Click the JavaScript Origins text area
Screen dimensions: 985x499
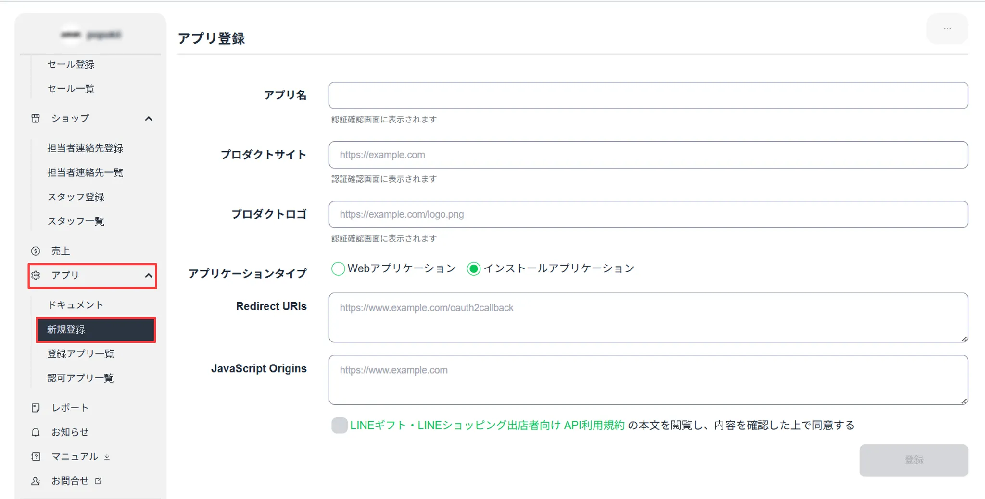(x=648, y=380)
